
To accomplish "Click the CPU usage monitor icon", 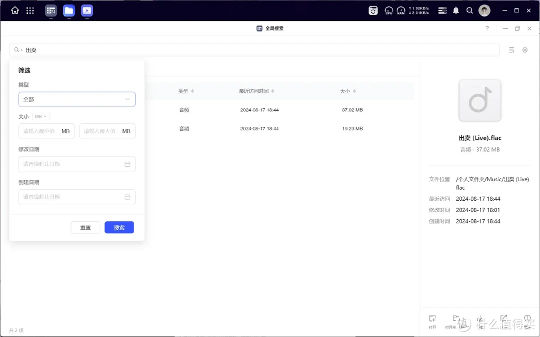I will [388, 10].
